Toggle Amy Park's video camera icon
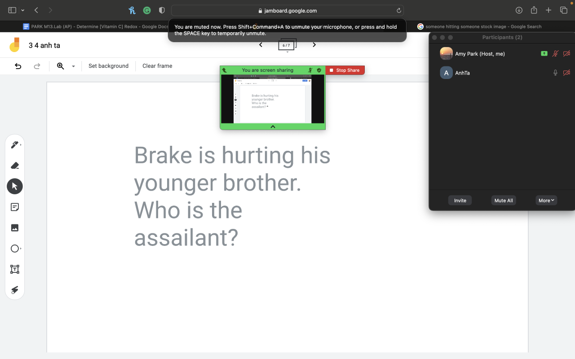This screenshot has height=359, width=575. pos(566,53)
